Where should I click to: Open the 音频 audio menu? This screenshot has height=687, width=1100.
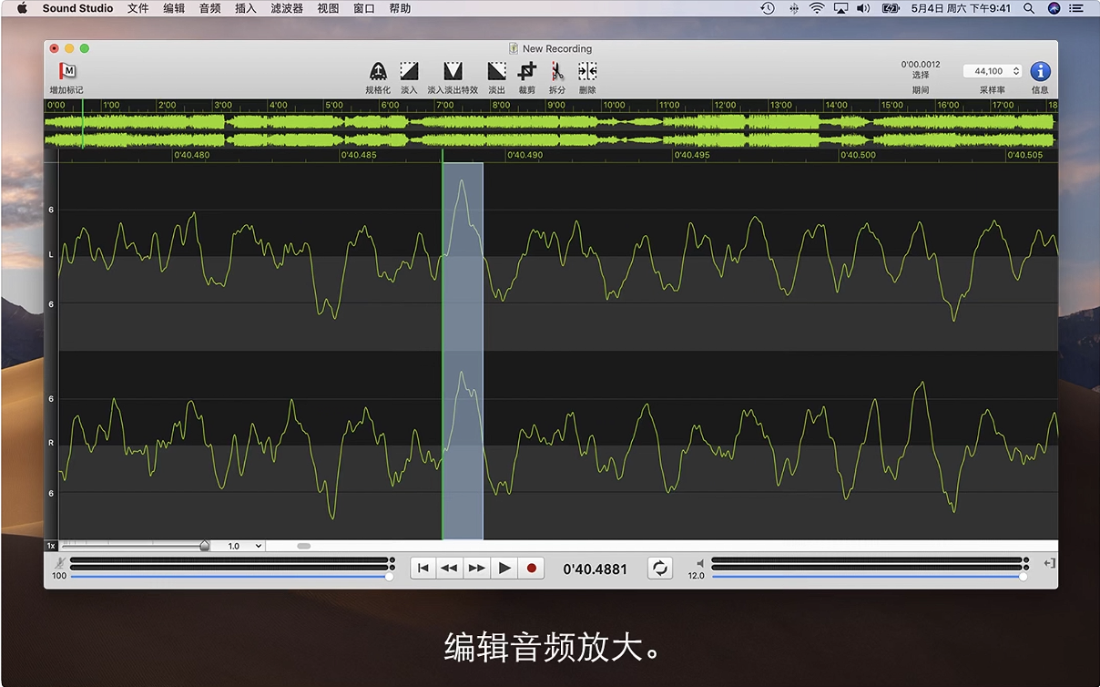(x=209, y=8)
